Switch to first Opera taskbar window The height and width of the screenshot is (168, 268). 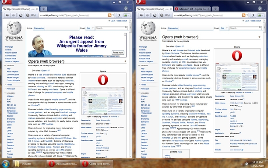click(63, 164)
